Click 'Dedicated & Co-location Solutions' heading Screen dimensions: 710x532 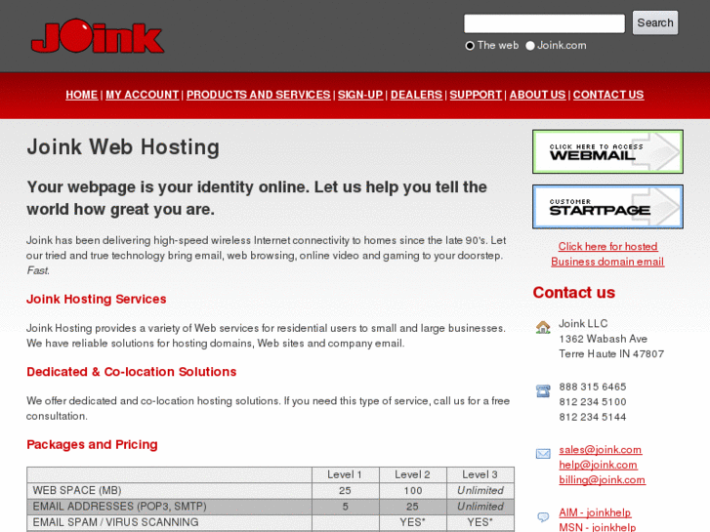tap(131, 372)
